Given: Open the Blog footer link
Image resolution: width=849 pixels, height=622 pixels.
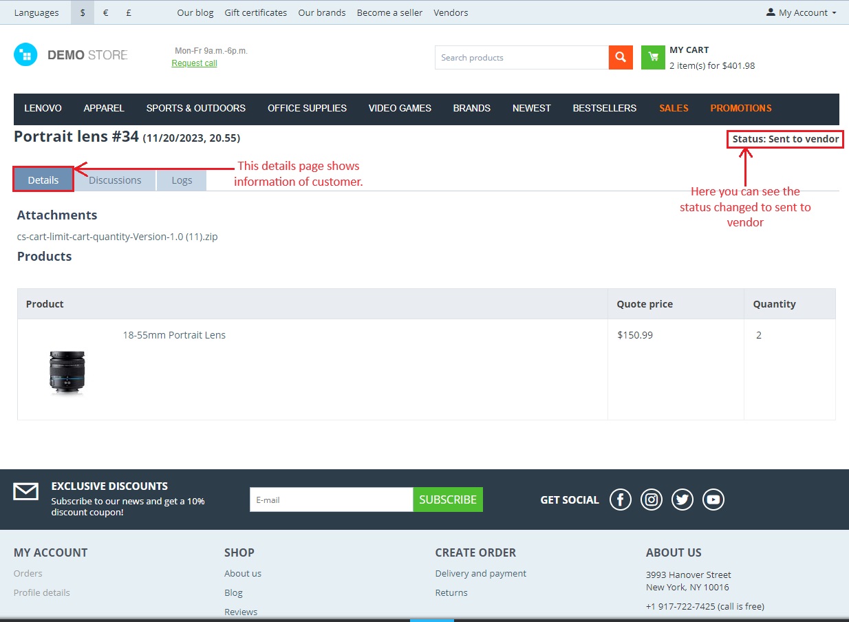Looking at the screenshot, I should coord(233,592).
